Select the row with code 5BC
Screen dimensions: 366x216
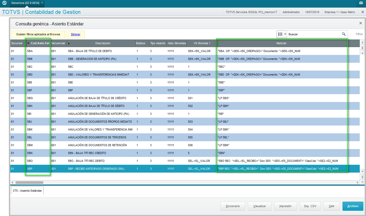point(185,67)
